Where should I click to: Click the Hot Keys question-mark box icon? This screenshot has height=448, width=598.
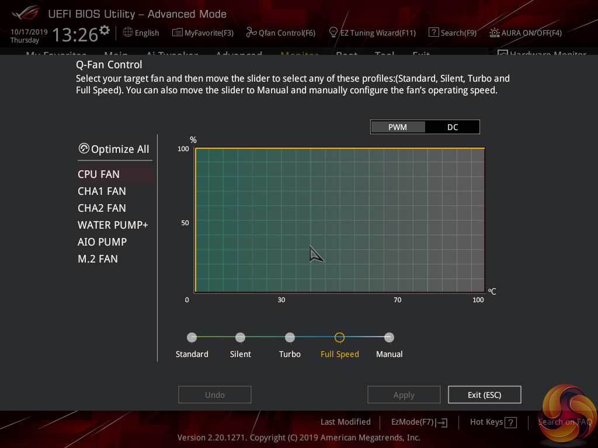coord(510,422)
